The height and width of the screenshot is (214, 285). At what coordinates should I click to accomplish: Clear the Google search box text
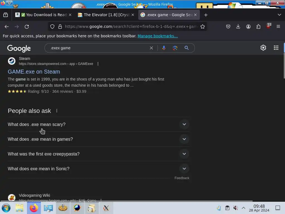(x=151, y=48)
